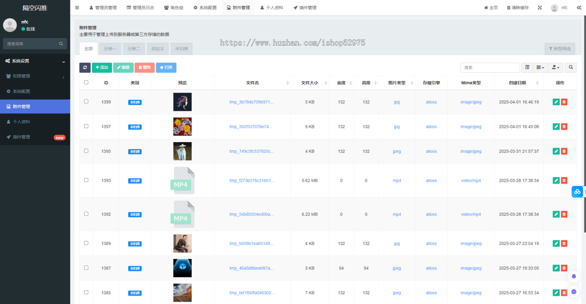Click the green edit icon for row 1395
This screenshot has height=304, width=586.
click(556, 151)
